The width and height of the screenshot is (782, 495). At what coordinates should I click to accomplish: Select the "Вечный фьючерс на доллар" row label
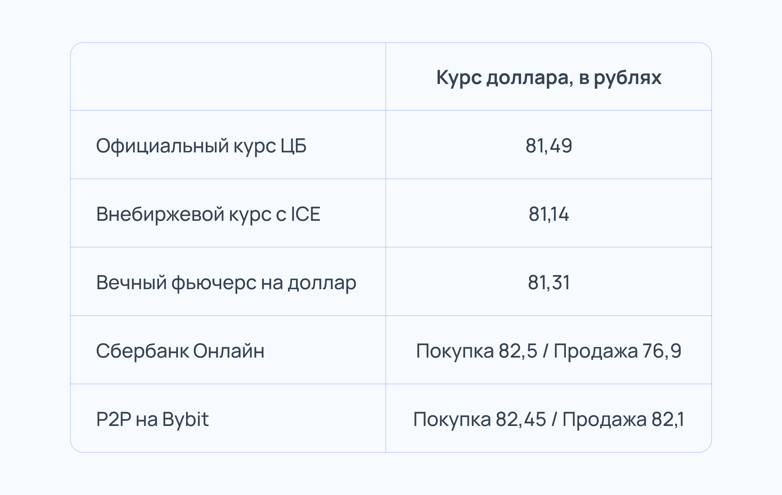click(226, 282)
